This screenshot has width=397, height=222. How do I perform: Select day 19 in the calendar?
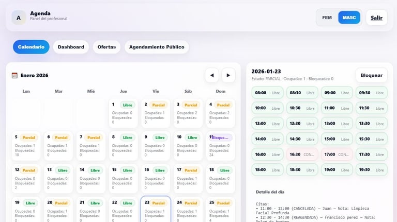coord(26,210)
